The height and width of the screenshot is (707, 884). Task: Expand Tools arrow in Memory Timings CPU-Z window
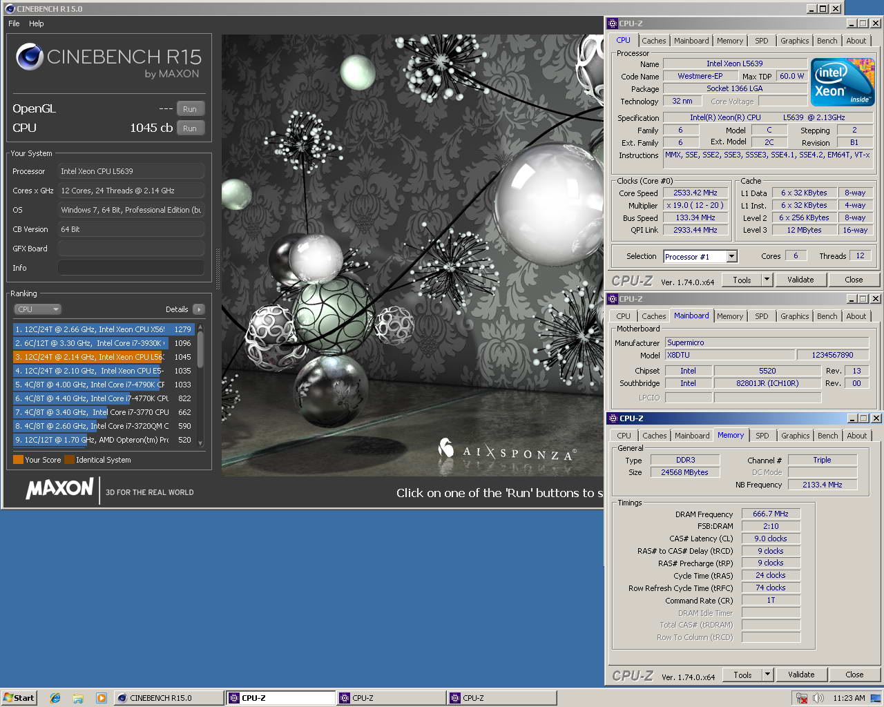coord(767,675)
